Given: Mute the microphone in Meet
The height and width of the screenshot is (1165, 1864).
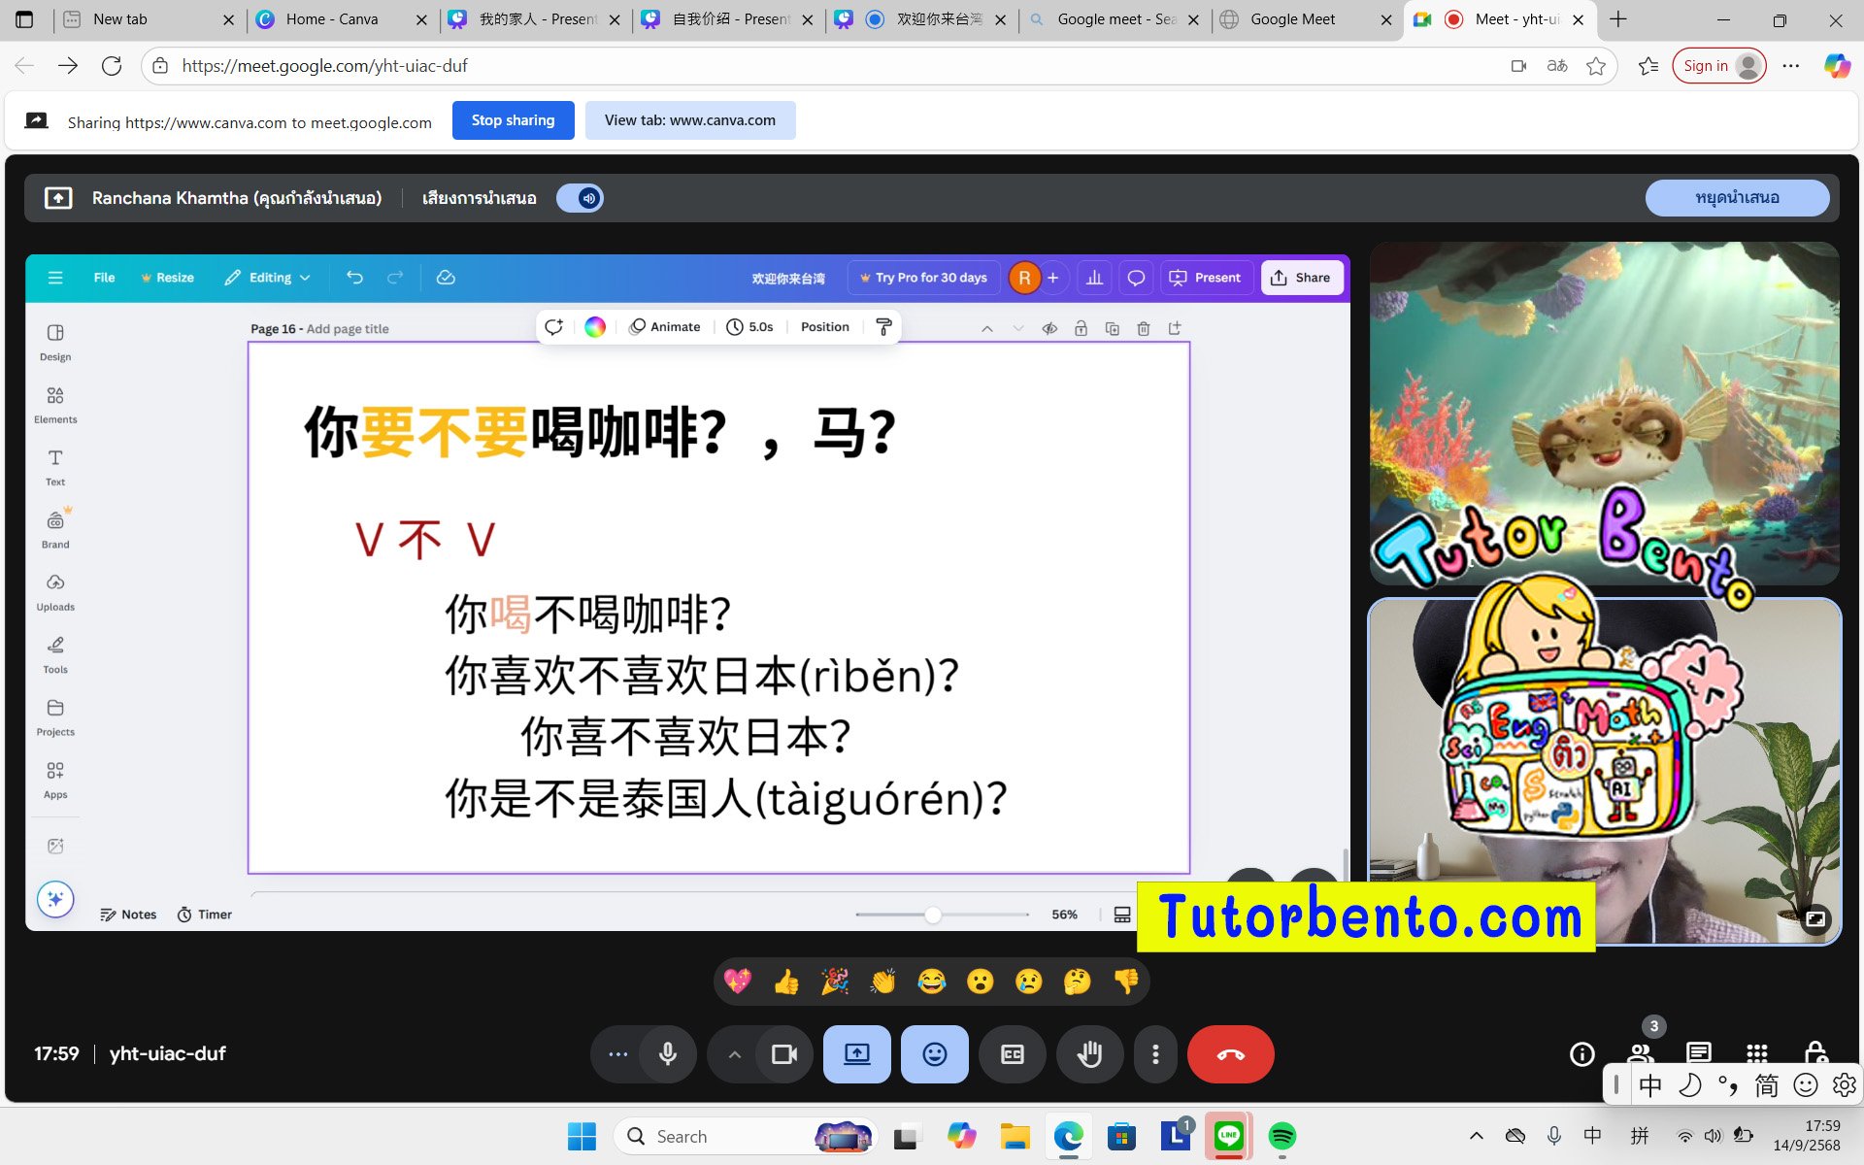Looking at the screenshot, I should [668, 1053].
